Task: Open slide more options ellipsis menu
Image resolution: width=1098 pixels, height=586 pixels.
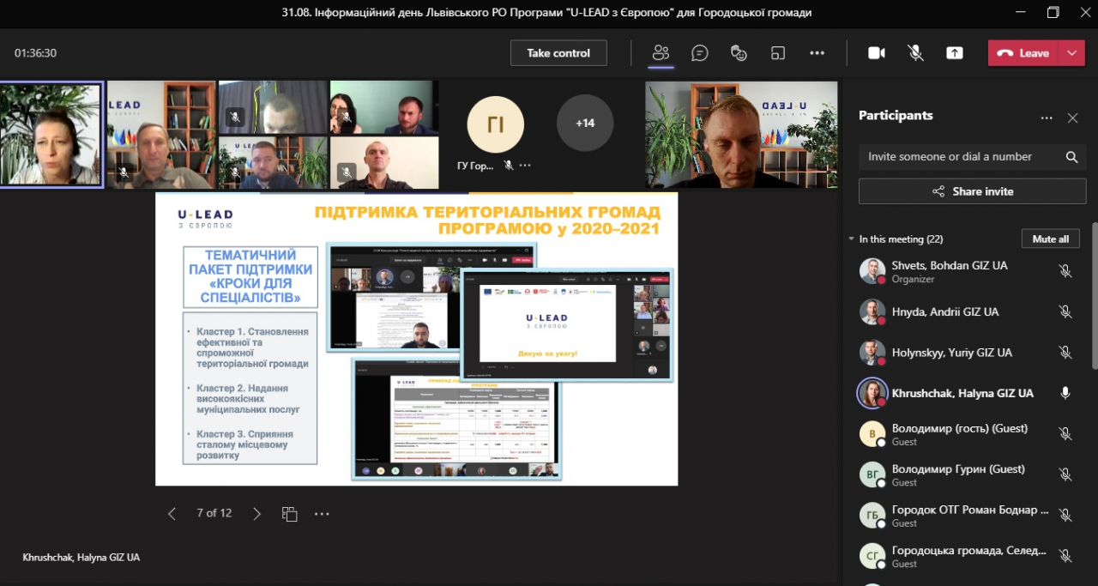Action: (322, 513)
